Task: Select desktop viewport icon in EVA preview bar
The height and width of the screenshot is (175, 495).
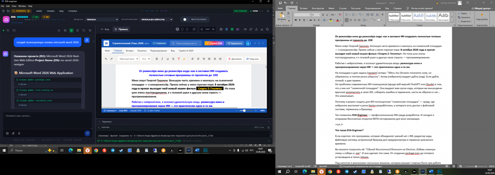Action: pyautogui.click(x=177, y=29)
